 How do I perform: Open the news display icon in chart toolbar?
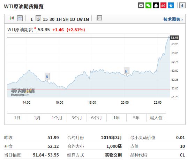click(x=99, y=18)
